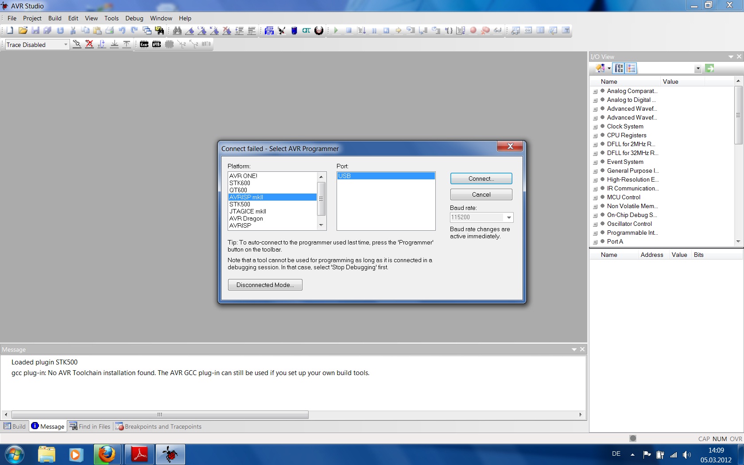Open the Message panel options dropdown arrow
The image size is (744, 465).
(574, 349)
